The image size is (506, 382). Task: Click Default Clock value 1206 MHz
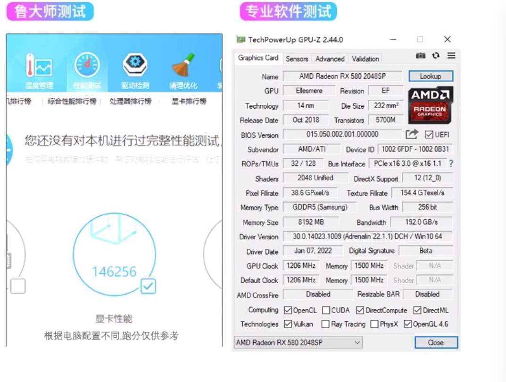click(301, 280)
